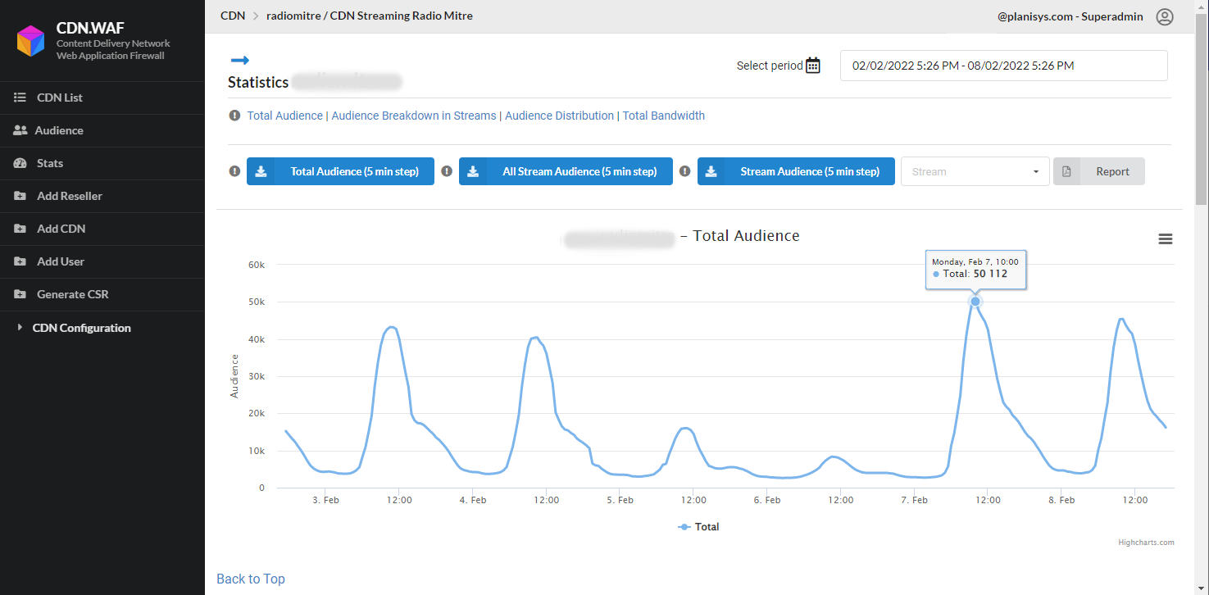
Task: Click the Stats gauge icon in sidebar
Action: tap(20, 163)
